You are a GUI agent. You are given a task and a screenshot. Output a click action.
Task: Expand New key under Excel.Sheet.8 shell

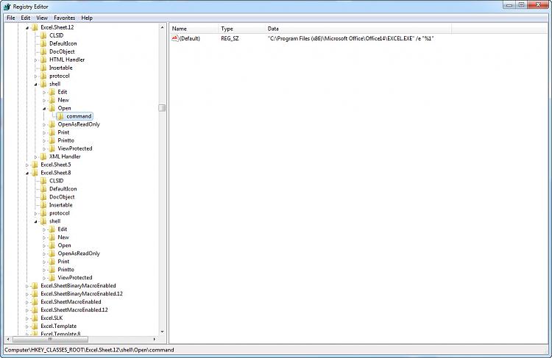pos(44,237)
